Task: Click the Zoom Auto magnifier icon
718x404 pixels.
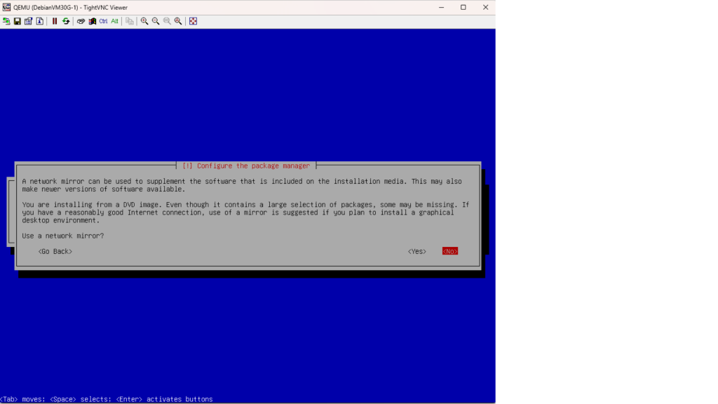Action: click(x=178, y=21)
